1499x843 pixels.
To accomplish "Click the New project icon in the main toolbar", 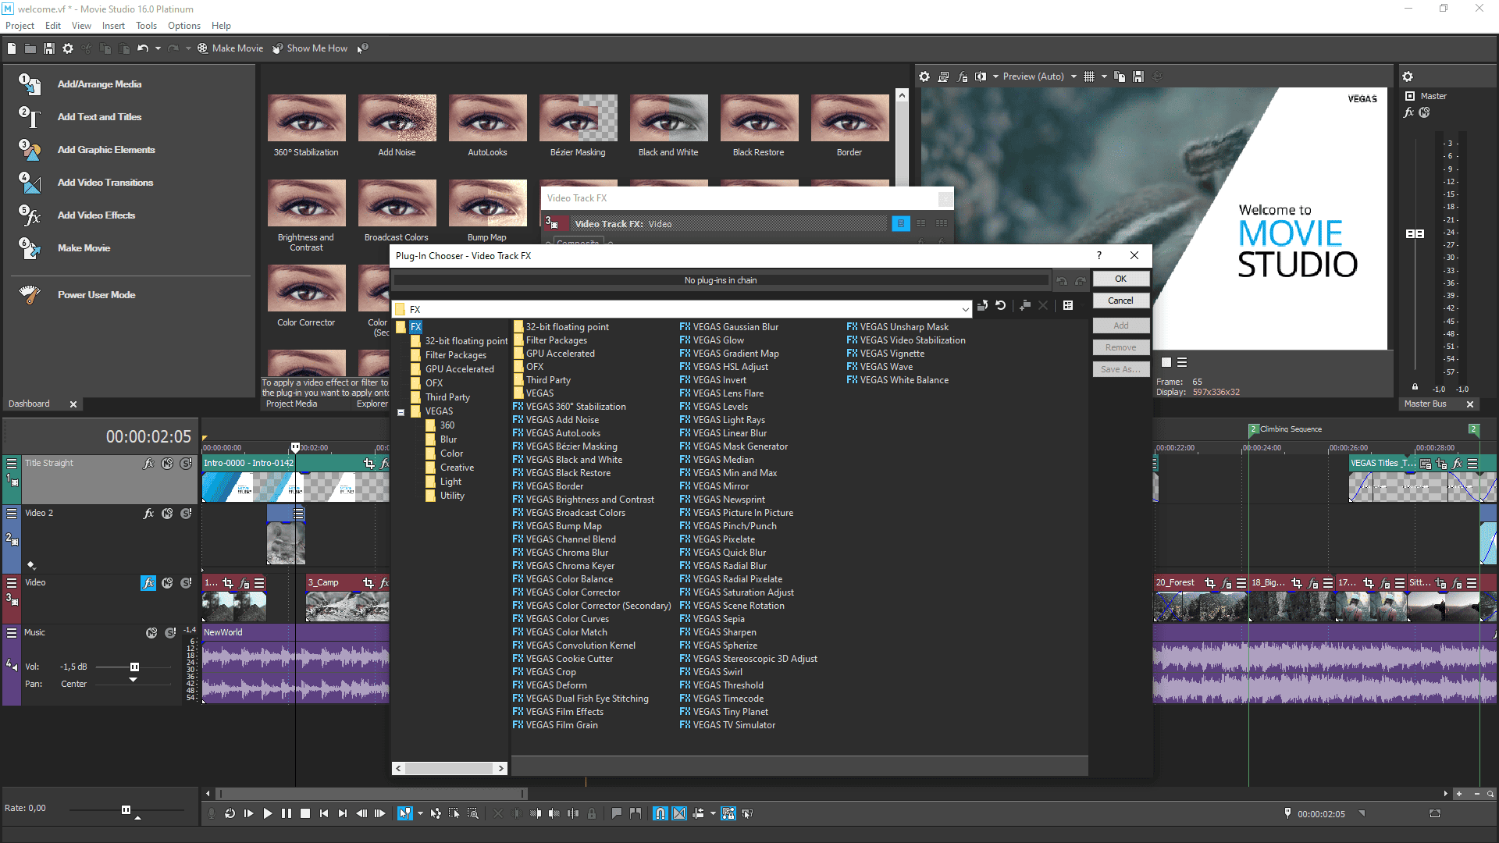I will 12,48.
